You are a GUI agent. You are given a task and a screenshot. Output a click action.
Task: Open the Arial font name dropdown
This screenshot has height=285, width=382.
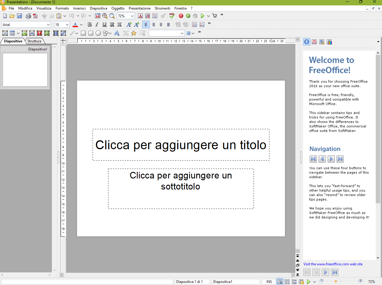pos(48,24)
